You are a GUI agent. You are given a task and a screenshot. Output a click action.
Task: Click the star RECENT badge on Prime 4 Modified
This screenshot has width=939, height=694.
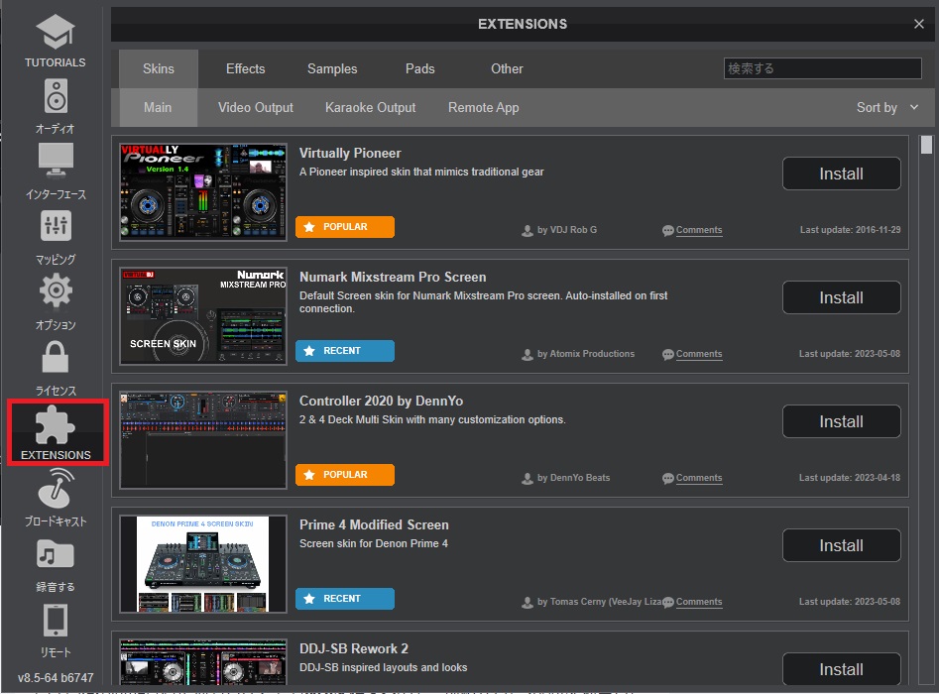click(345, 599)
